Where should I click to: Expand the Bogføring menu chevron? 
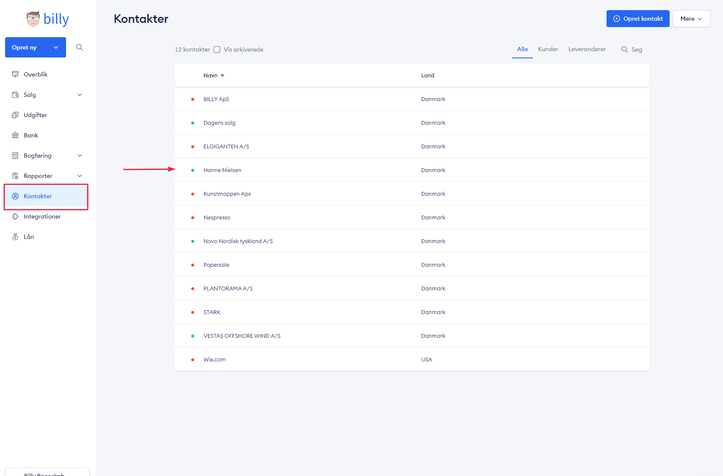tap(80, 156)
